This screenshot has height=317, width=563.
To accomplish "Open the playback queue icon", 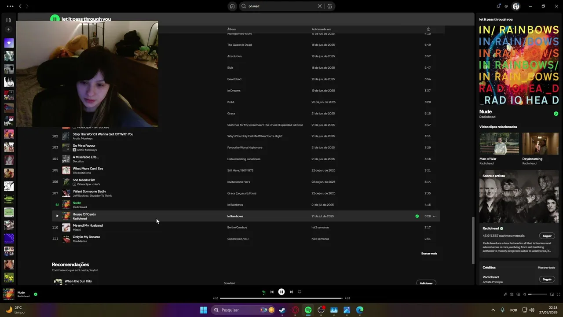I will (x=512, y=294).
